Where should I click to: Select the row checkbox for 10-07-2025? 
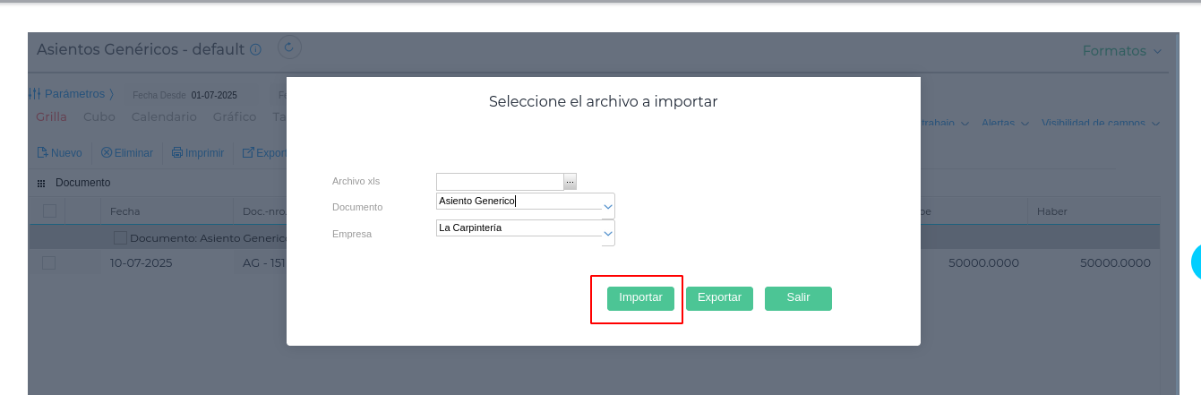pos(49,263)
